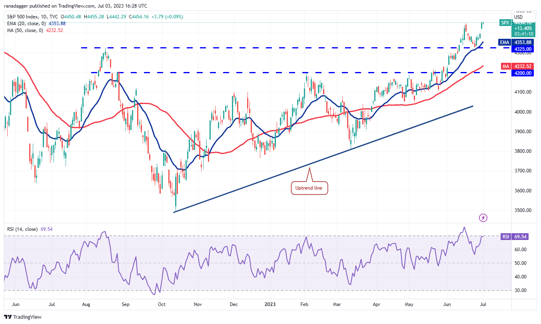Open the USD currency selector
The image size is (541, 324).
(x=518, y=17)
